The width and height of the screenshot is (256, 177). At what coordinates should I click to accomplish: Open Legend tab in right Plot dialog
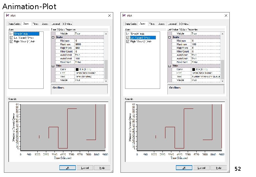click(172, 24)
